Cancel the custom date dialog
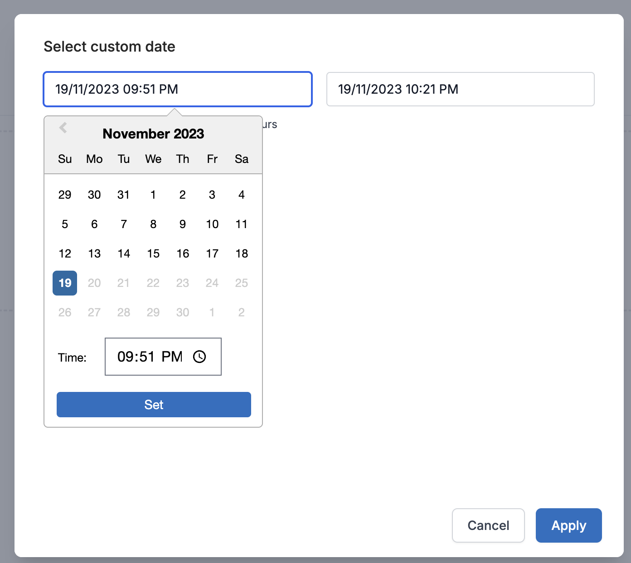This screenshot has height=563, width=631. (488, 525)
